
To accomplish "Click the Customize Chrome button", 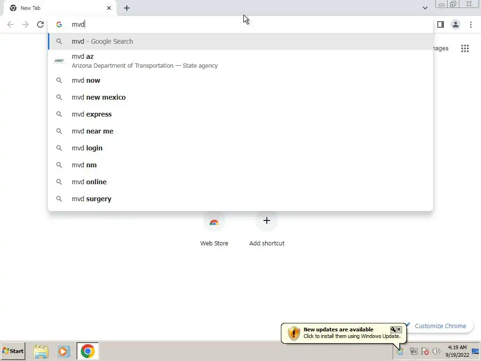I will [440, 326].
